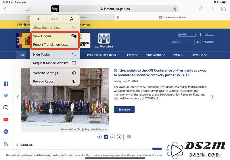This screenshot has width=230, height=160.
Task: Select Show Reader View
Action: (55, 27)
